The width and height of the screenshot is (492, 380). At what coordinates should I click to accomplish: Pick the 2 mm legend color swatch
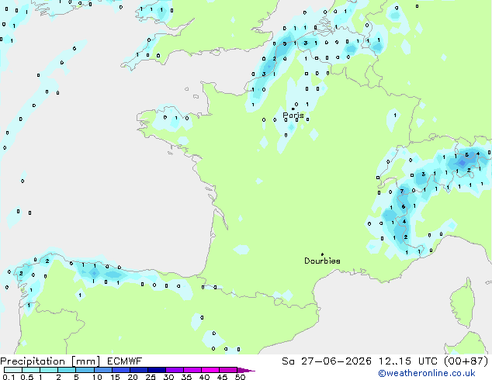pos(67,370)
